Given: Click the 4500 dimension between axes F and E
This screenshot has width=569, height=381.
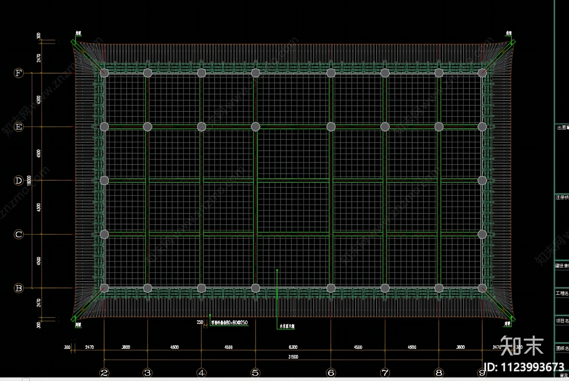Looking at the screenshot, I should tap(39, 100).
